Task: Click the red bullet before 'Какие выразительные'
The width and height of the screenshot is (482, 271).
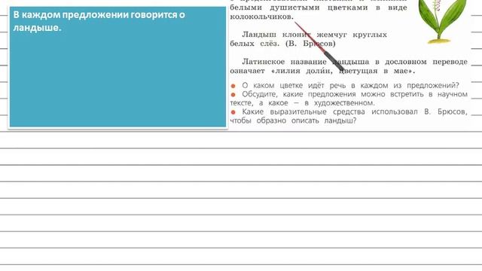Action: point(233,112)
